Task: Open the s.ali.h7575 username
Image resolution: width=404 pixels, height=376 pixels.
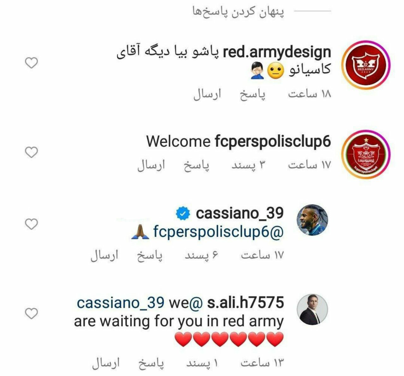Action: 246,303
